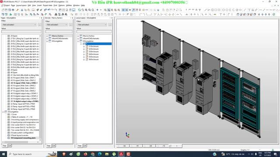Open Brave browser from the taskbar
This screenshot has width=280, height=157.
click(x=64, y=154)
